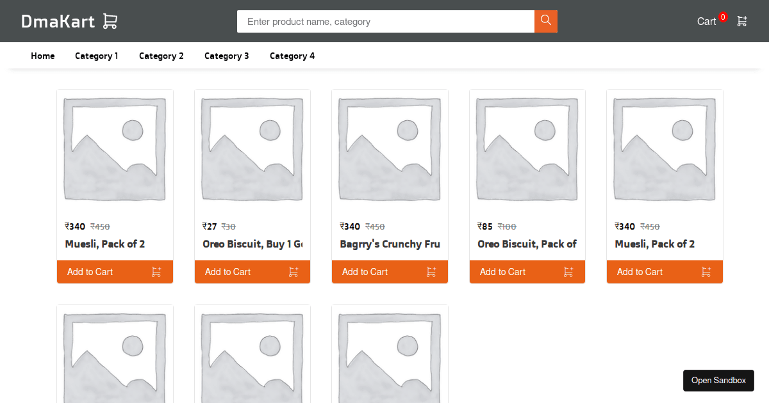Click the struck-through ₹100 price
769x403 pixels.
click(x=507, y=226)
